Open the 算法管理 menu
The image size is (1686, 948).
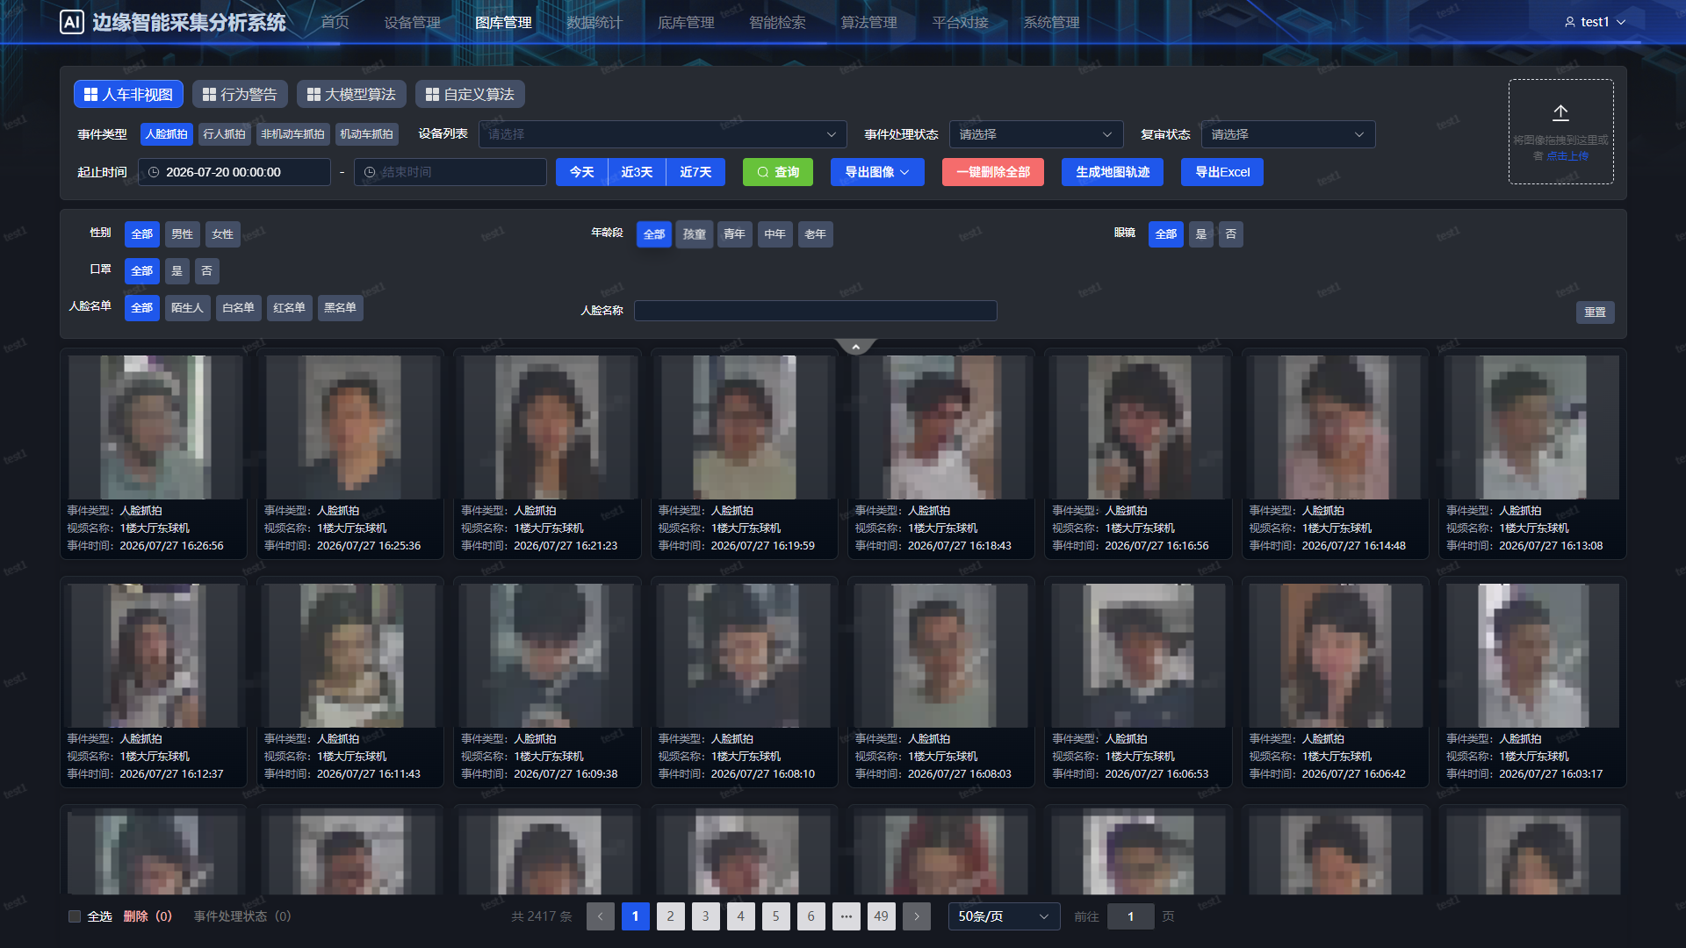pyautogui.click(x=868, y=22)
